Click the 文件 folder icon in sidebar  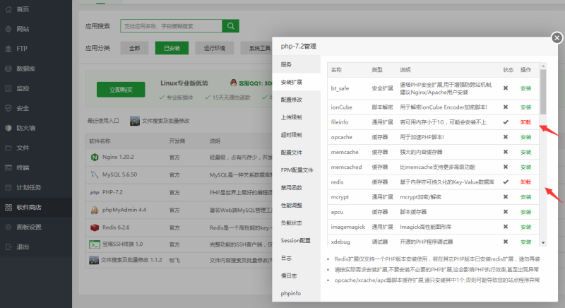[x=8, y=148]
